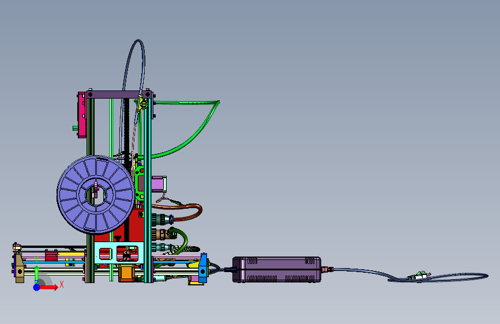This screenshot has height=324, width=500.
Task: Select the blue filament spool
Action: pyautogui.click(x=96, y=195)
